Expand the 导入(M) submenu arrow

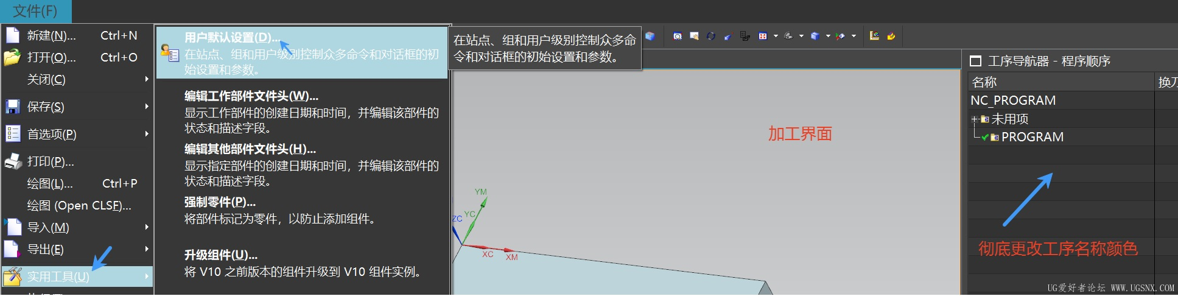[x=147, y=227]
